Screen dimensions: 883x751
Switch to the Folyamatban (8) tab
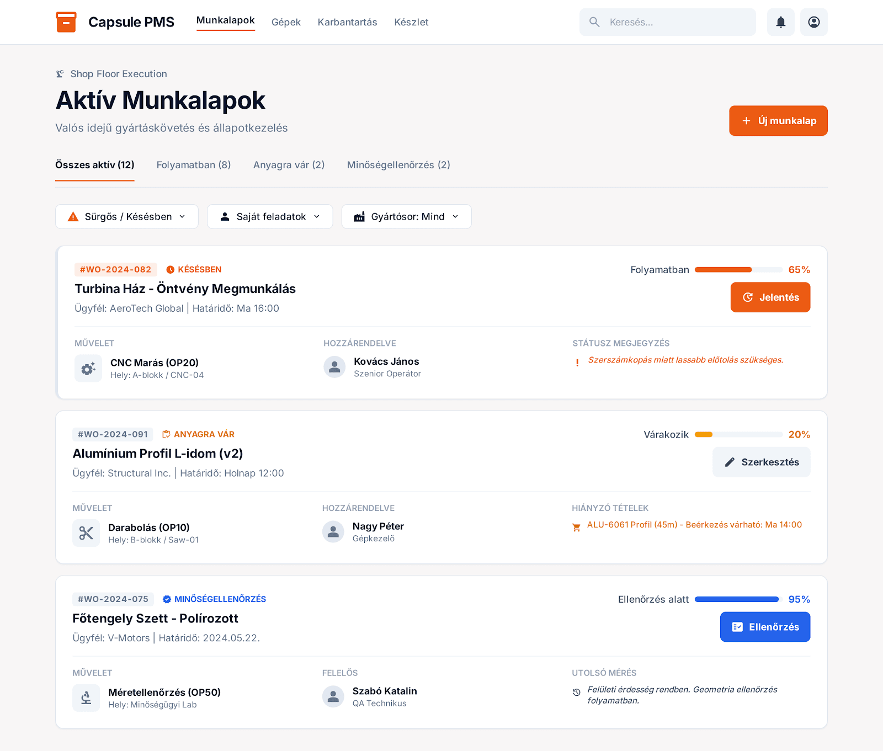coord(193,164)
